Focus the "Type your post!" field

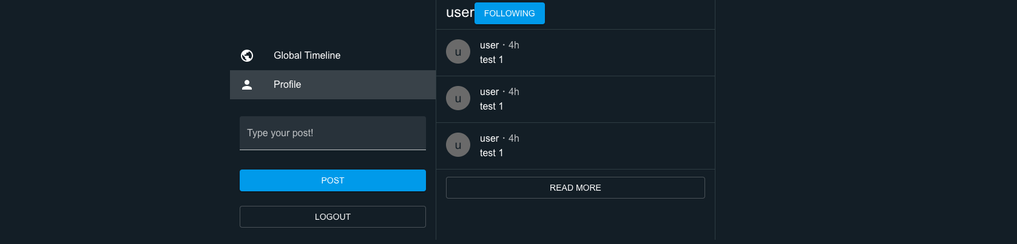click(x=333, y=133)
